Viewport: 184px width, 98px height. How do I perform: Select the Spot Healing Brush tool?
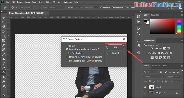pos(4,50)
